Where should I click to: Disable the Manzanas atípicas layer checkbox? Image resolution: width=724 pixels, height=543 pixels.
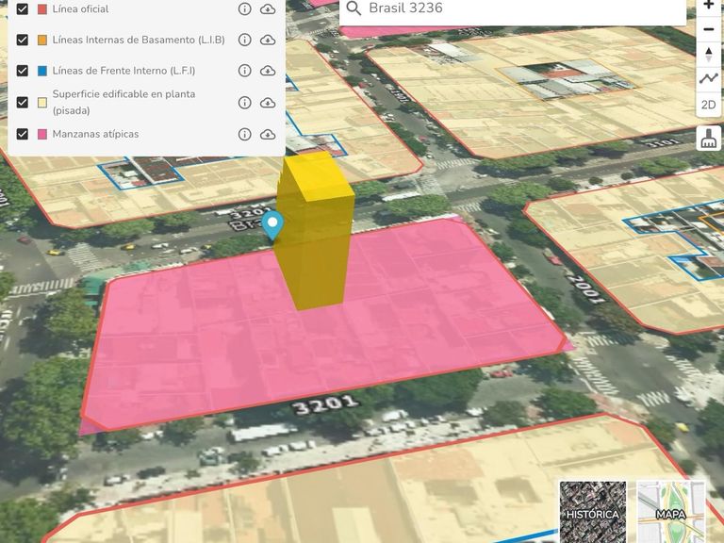23,135
